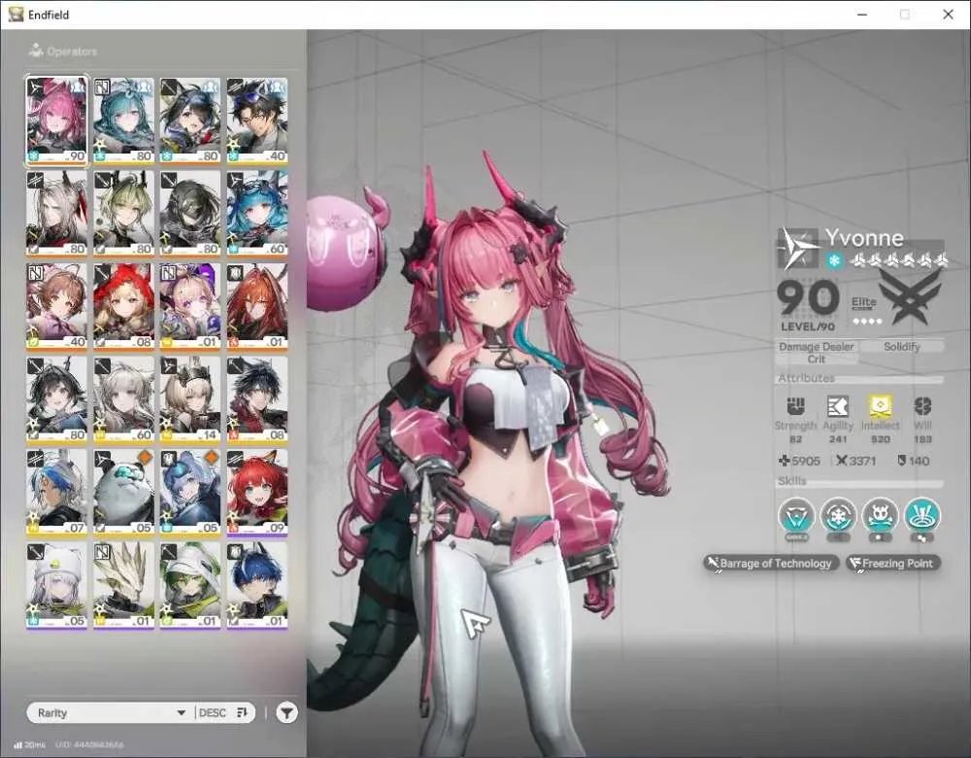Open the Freezing Point talent
Viewport: 971px width, 758px height.
pyautogui.click(x=893, y=564)
